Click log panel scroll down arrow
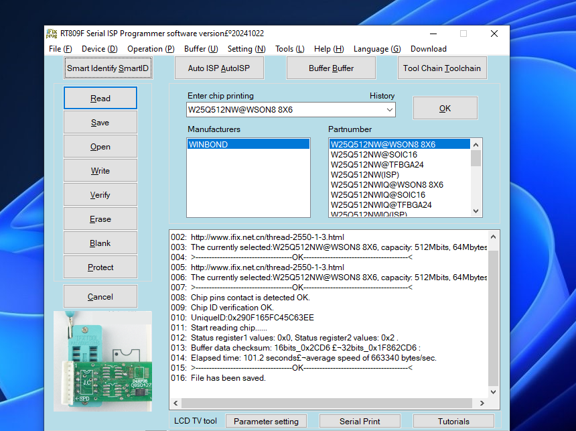Screen dimensions: 576x431 [494, 392]
